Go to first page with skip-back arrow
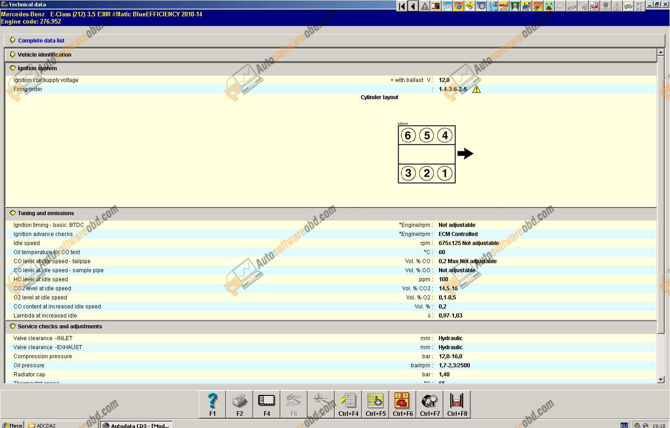The width and height of the screenshot is (670, 428). click(402, 6)
